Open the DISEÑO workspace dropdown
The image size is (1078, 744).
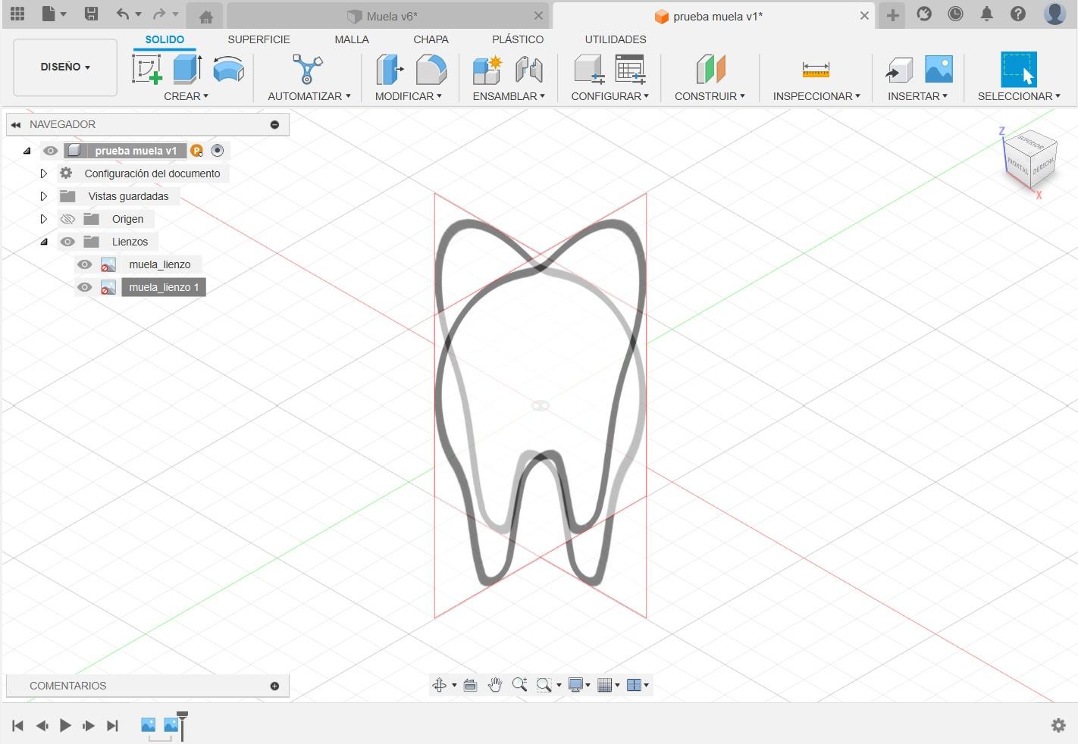(65, 67)
